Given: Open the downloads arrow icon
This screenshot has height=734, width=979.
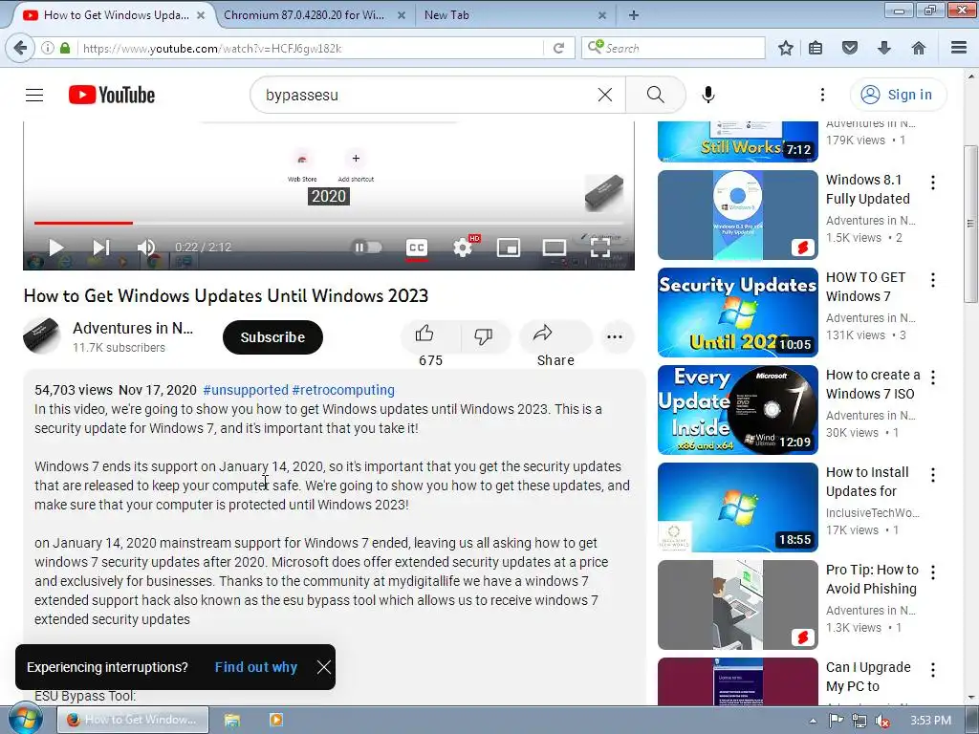Looking at the screenshot, I should click(884, 48).
